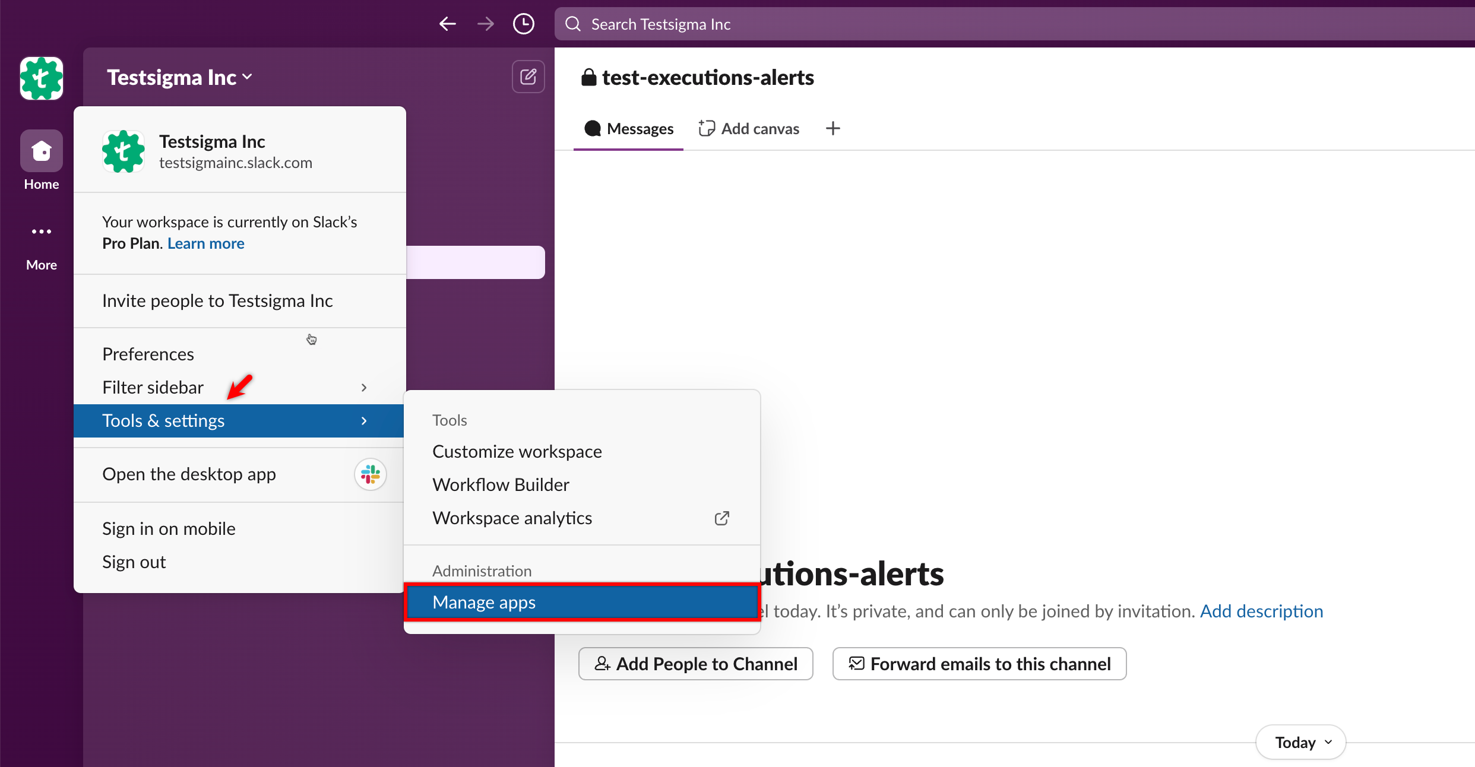The width and height of the screenshot is (1475, 767).
Task: Open Workspace analytics via external link icon
Action: click(x=721, y=518)
